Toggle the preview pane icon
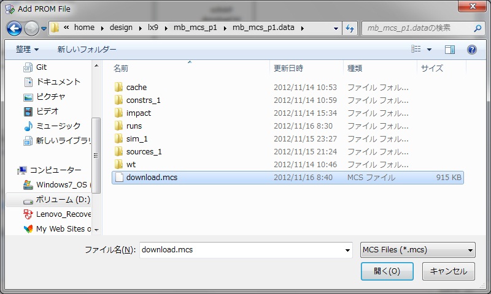This screenshot has height=294, width=491. (450, 50)
